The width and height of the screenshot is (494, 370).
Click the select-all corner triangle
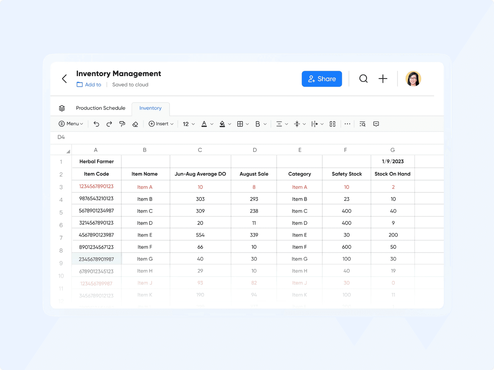click(x=68, y=151)
